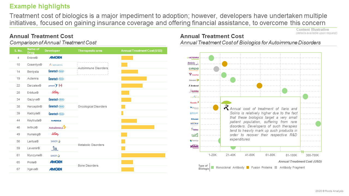Screen dimensions: 349x196
Task: Click the Humira logo on the chart axis
Action: click(x=194, y=91)
